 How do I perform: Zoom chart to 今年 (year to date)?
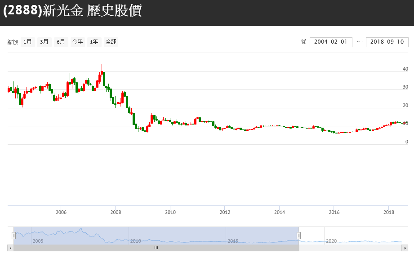tap(78, 42)
